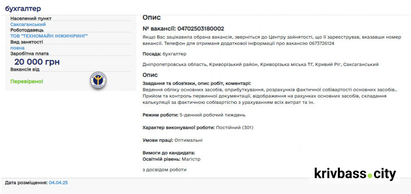This screenshot has width=411, height=194.
Task: Click the Вимоги до кандидата heading
Action: click(169, 152)
